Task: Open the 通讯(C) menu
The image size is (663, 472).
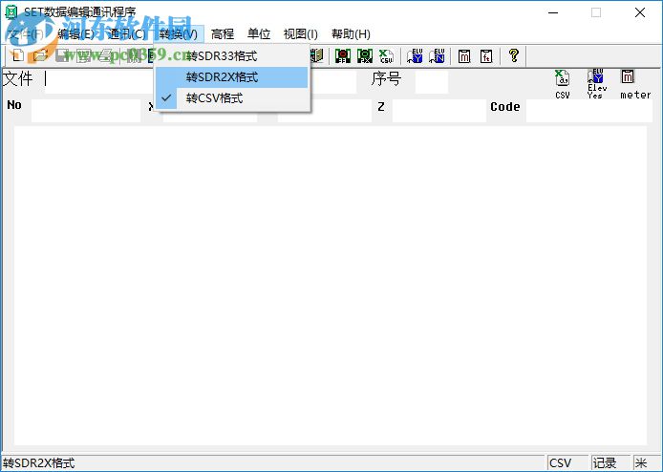Action: point(126,33)
